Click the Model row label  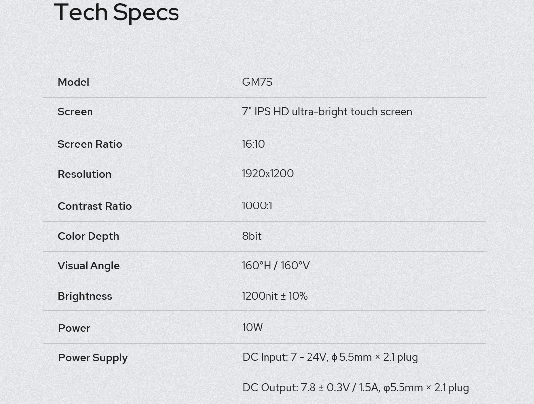tap(73, 82)
